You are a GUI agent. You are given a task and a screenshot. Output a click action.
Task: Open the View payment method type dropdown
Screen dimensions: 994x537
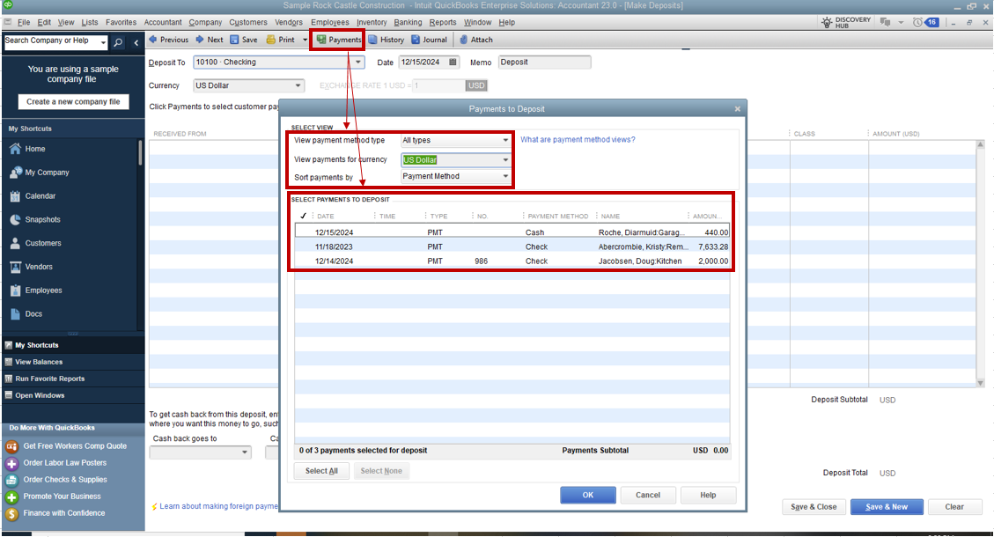(x=505, y=140)
